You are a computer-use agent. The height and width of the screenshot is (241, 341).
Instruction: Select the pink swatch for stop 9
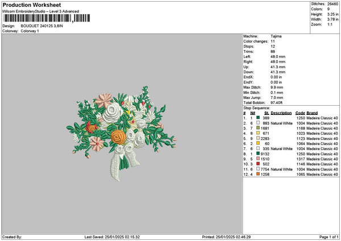(259, 159)
